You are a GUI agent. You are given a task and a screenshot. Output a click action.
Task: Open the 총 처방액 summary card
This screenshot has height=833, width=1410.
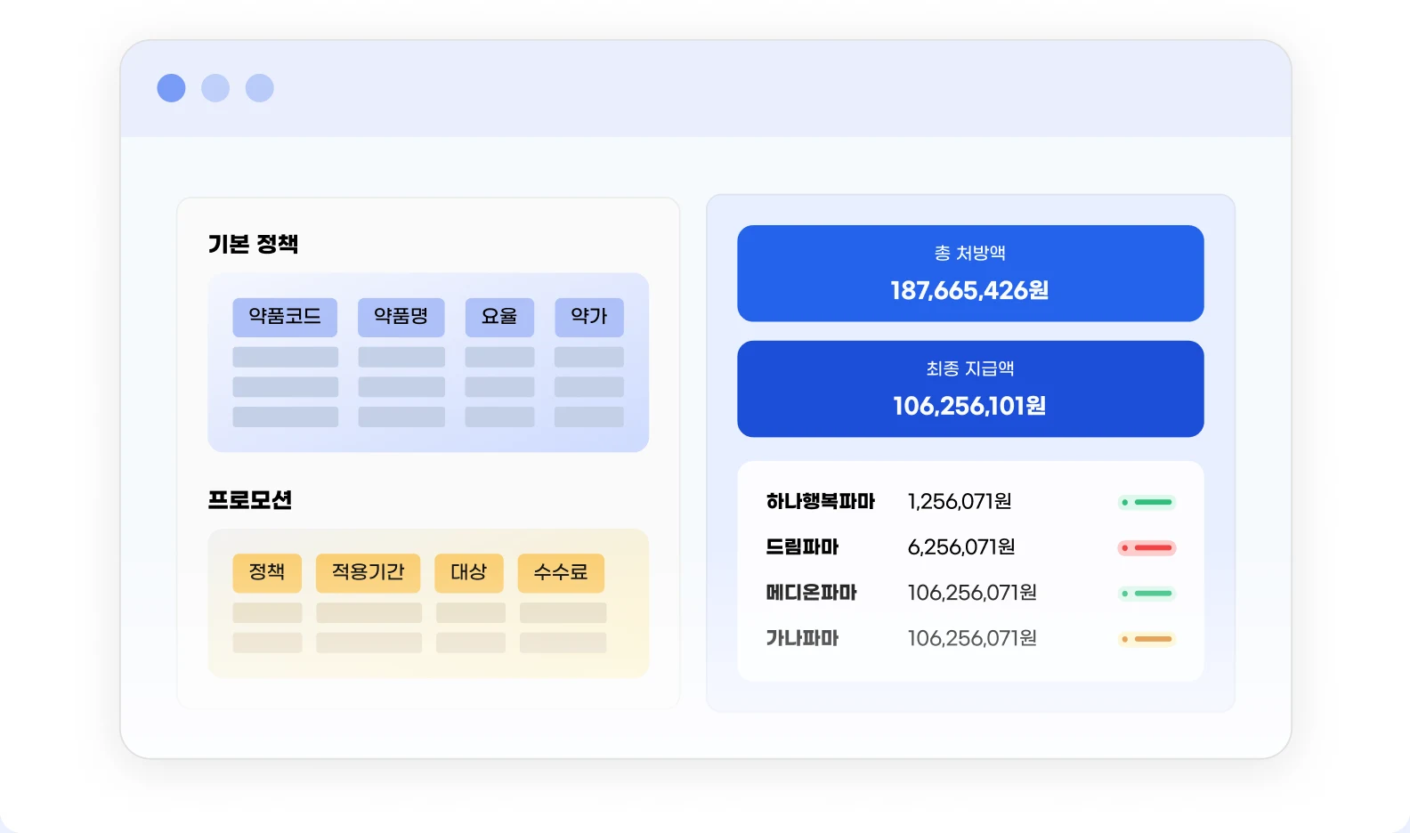970,273
